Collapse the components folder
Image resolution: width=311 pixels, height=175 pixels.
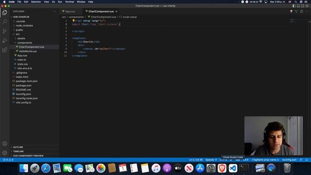click(x=25, y=43)
